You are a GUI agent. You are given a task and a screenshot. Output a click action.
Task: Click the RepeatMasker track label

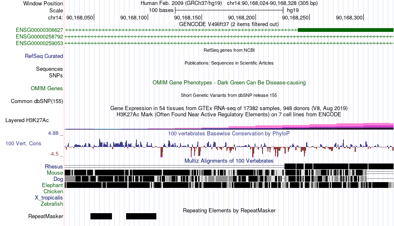coord(46,216)
